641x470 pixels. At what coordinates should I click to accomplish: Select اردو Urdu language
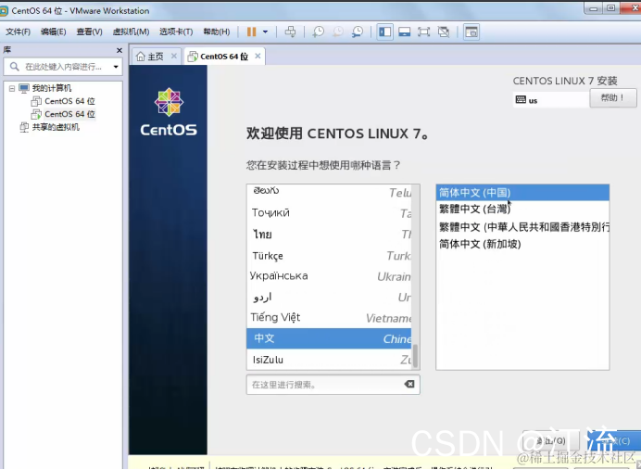(x=329, y=297)
